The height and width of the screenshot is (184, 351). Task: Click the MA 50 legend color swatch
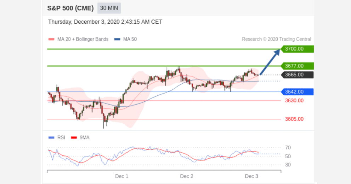pos(117,39)
